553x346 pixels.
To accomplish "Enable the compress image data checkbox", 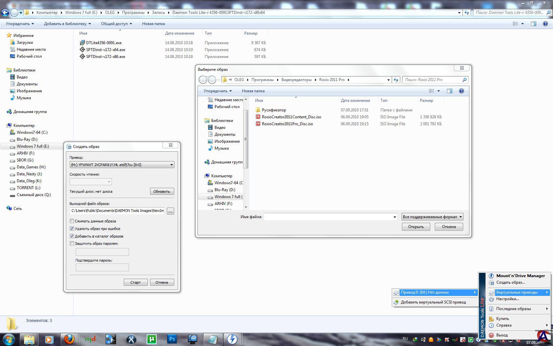I will (x=72, y=221).
